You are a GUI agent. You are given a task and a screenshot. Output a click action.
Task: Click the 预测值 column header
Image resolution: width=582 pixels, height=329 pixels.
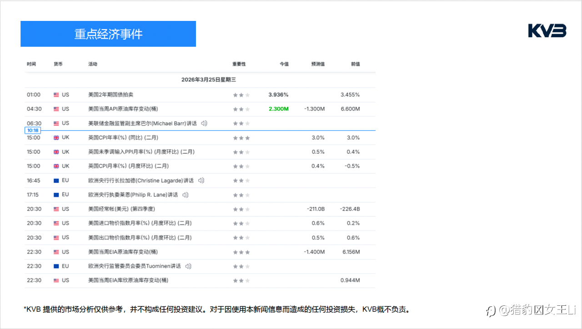(x=318, y=64)
